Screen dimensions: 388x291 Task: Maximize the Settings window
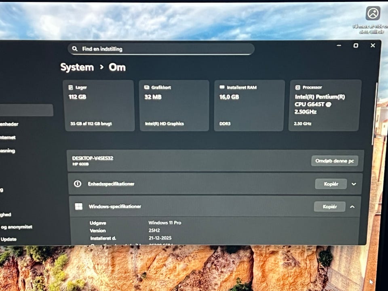[356, 46]
